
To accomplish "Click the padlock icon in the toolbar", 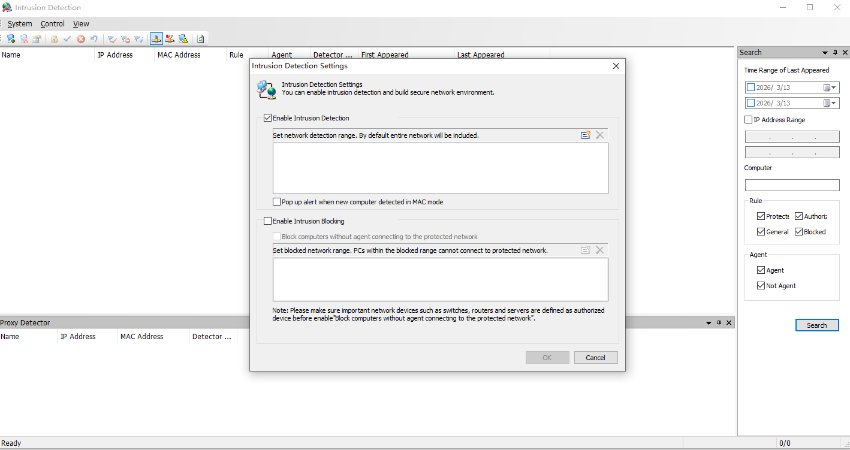I will [55, 39].
